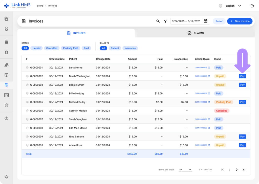Go to first page arrow

[222, 170]
